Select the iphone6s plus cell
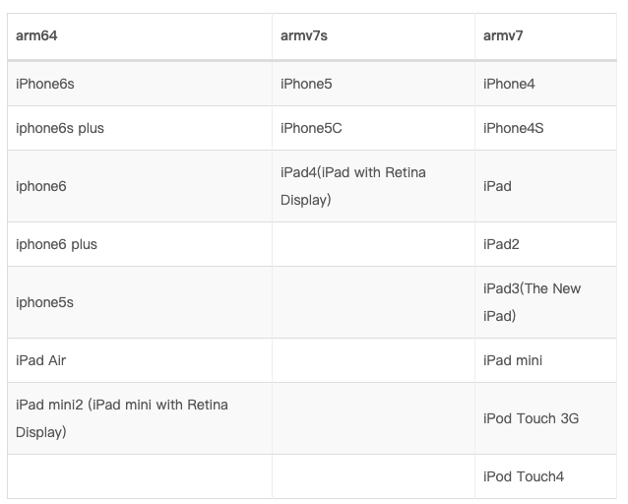This screenshot has width=628, height=504. tap(140, 128)
